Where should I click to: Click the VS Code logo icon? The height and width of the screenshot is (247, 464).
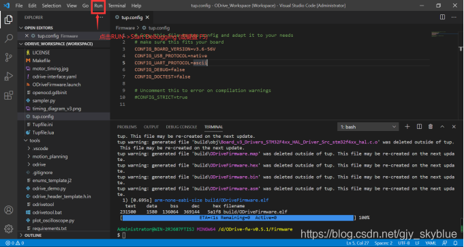[x=7, y=5]
